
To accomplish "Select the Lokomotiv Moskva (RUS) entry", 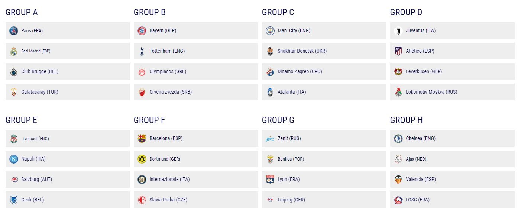I will coord(452,92).
